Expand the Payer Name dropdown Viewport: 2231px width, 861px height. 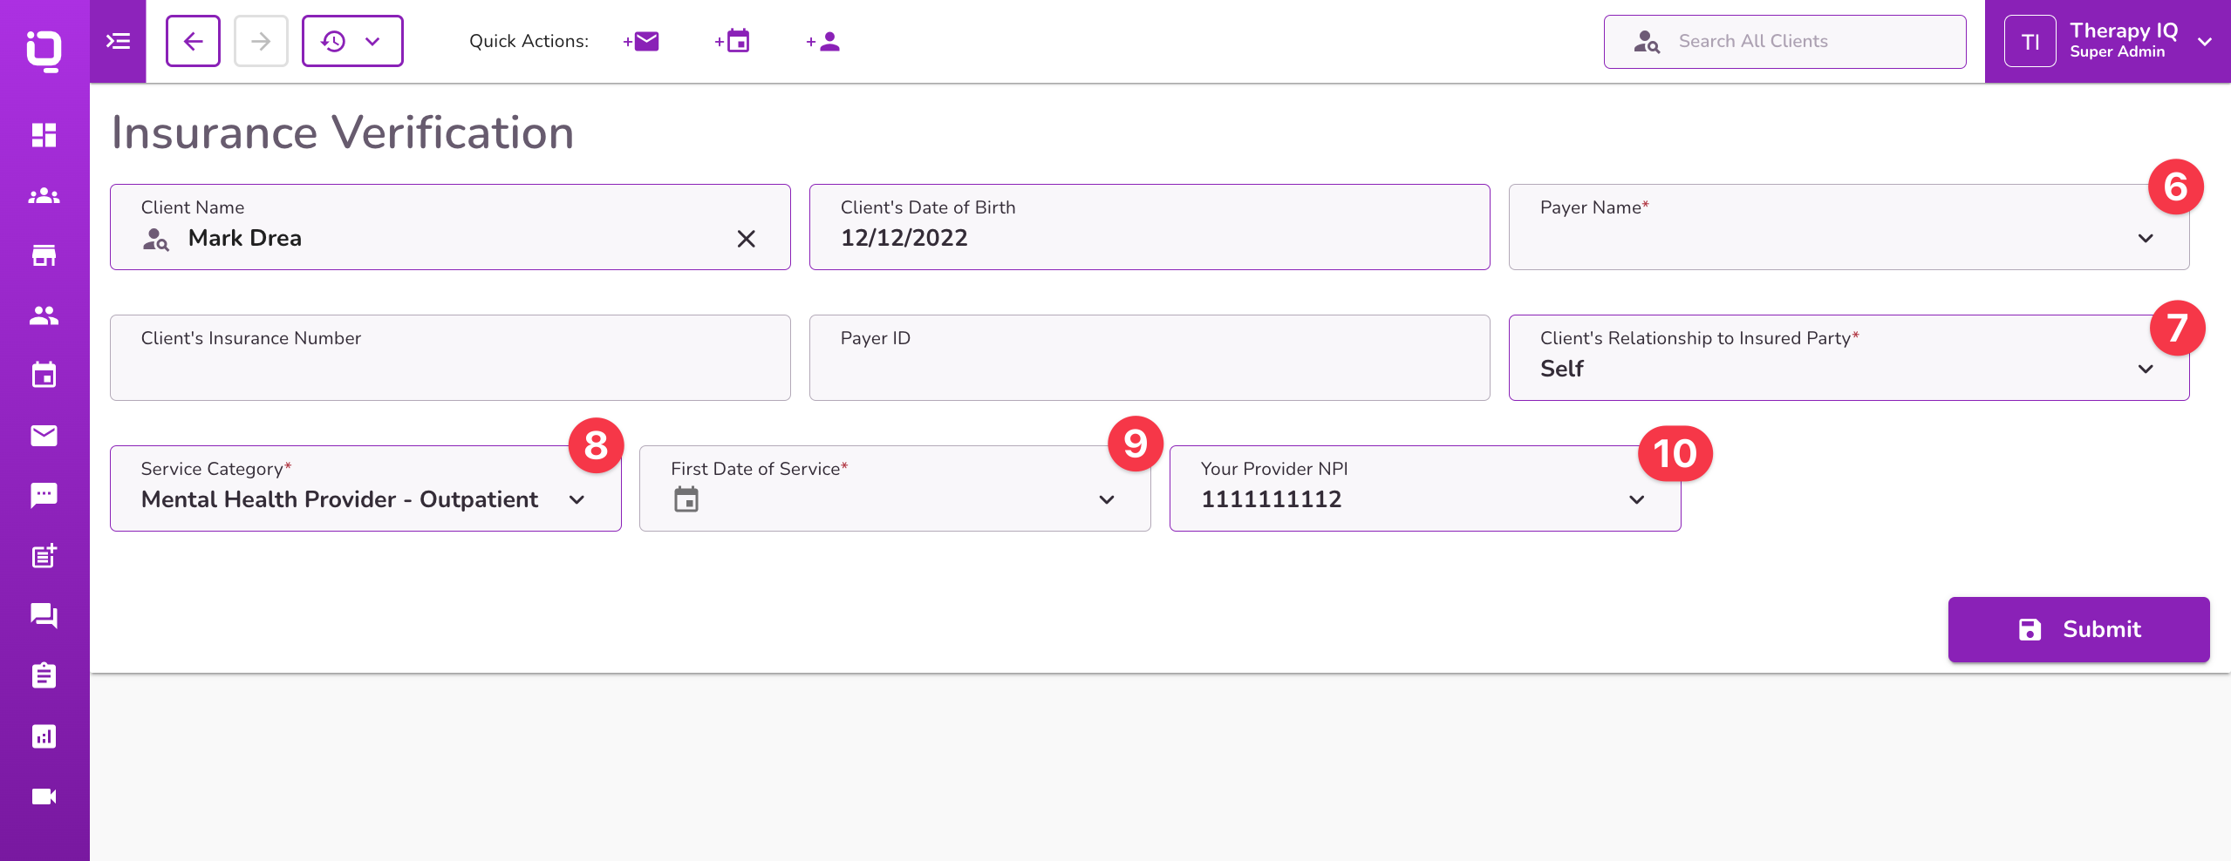(2147, 238)
